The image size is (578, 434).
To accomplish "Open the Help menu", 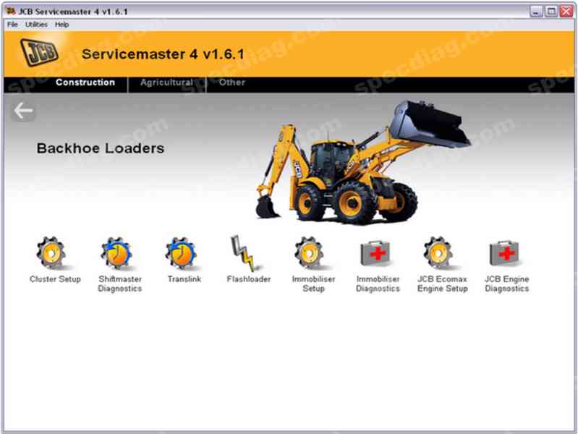I will click(x=61, y=25).
